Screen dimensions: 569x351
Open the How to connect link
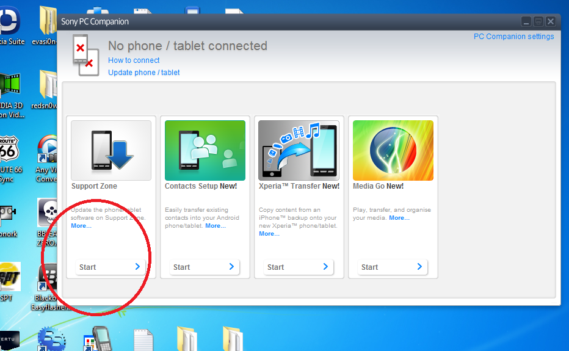(x=134, y=60)
